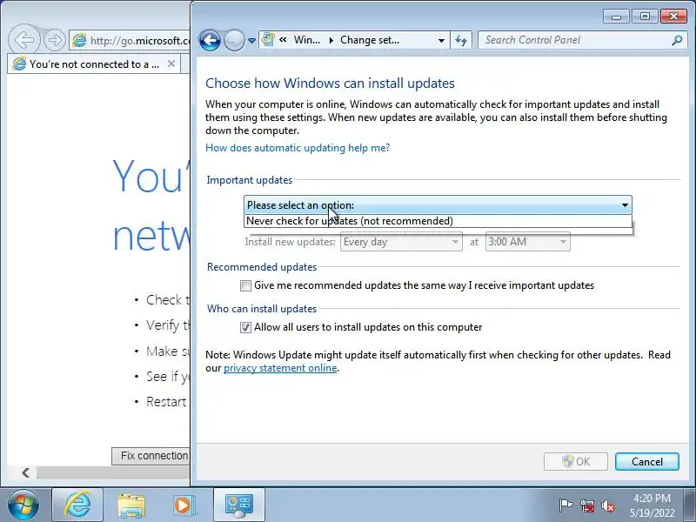Minimize the Control Panel window

point(616,17)
